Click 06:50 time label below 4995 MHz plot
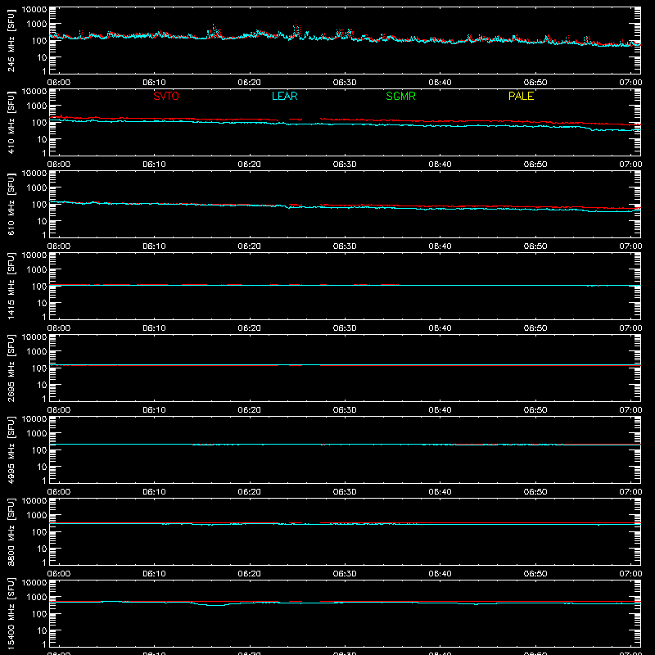Image resolution: width=655 pixels, height=655 pixels. tap(535, 492)
